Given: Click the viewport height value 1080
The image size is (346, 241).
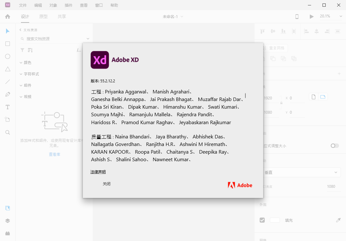Looking at the screenshot, I should coord(331,187).
